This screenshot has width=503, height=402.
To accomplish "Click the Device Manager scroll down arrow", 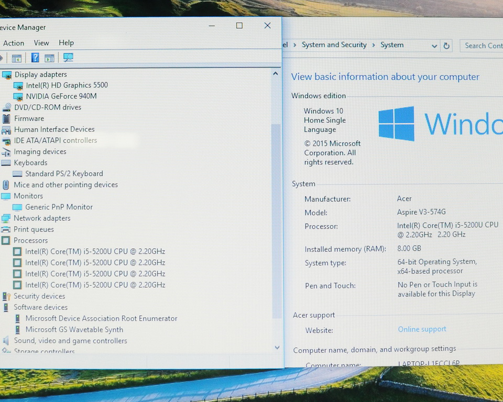I will coord(277,347).
